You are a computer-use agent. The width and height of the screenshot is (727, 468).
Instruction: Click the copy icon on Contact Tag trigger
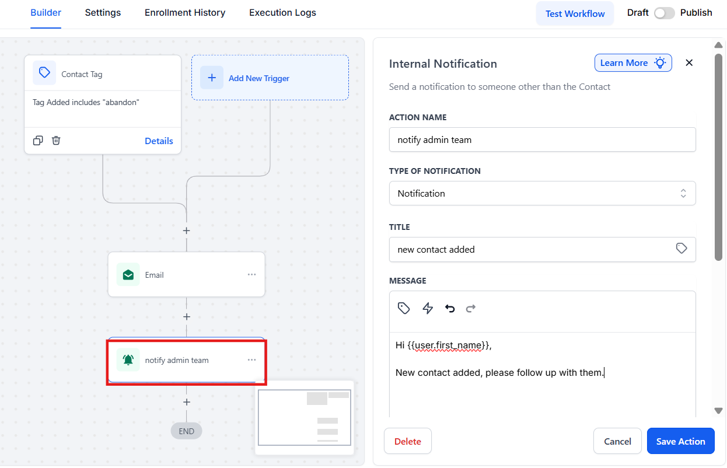38,141
